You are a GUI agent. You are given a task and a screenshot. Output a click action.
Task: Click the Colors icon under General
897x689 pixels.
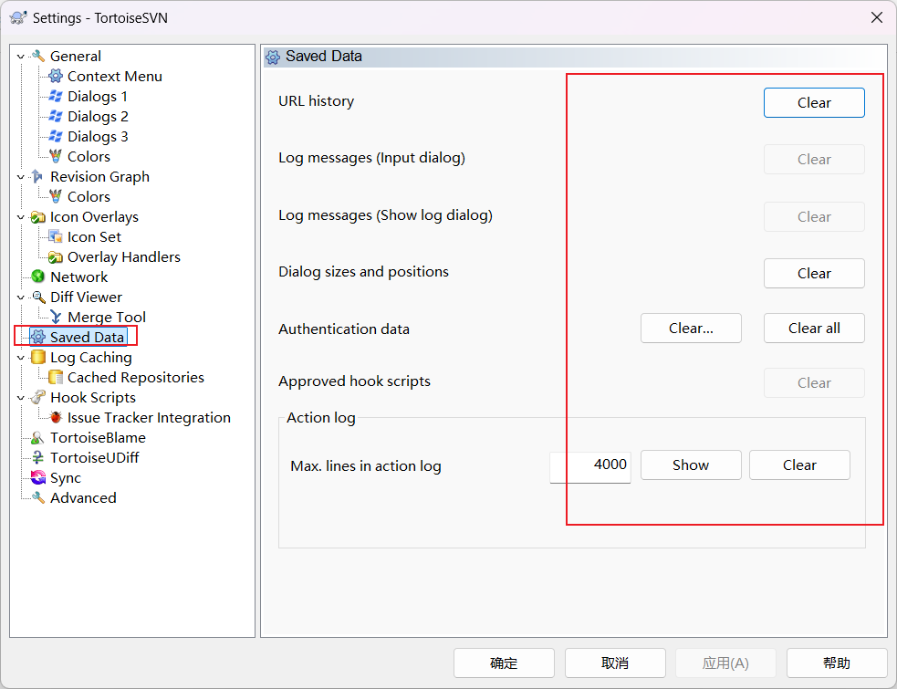pos(56,156)
